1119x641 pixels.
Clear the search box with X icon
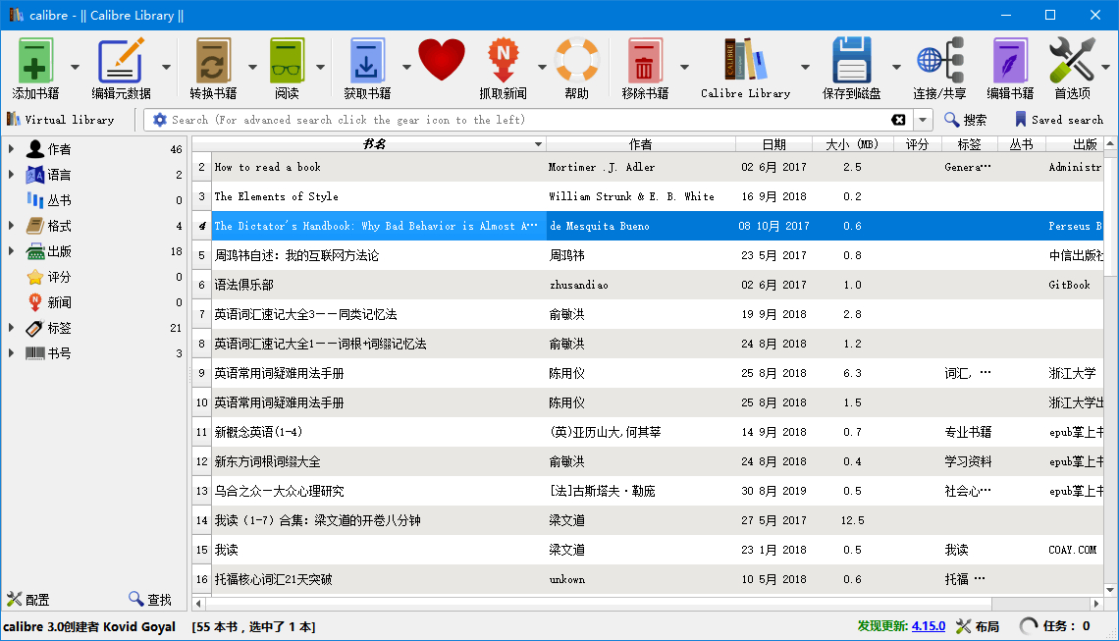898,120
